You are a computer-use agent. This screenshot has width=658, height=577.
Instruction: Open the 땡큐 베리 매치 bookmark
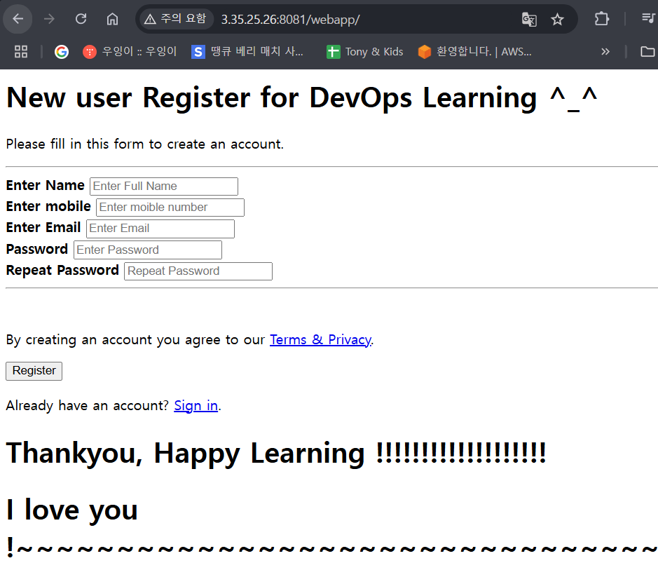click(247, 52)
